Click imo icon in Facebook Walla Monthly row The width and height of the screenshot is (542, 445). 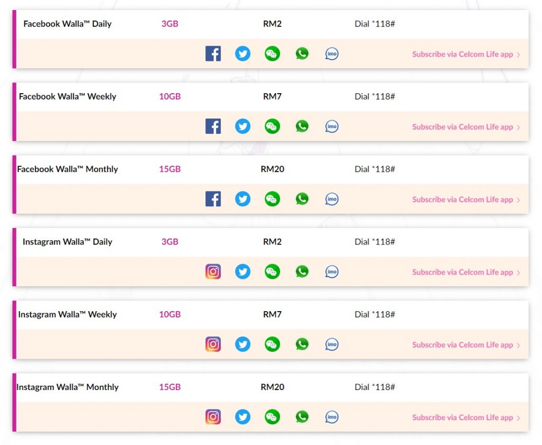[x=332, y=199]
